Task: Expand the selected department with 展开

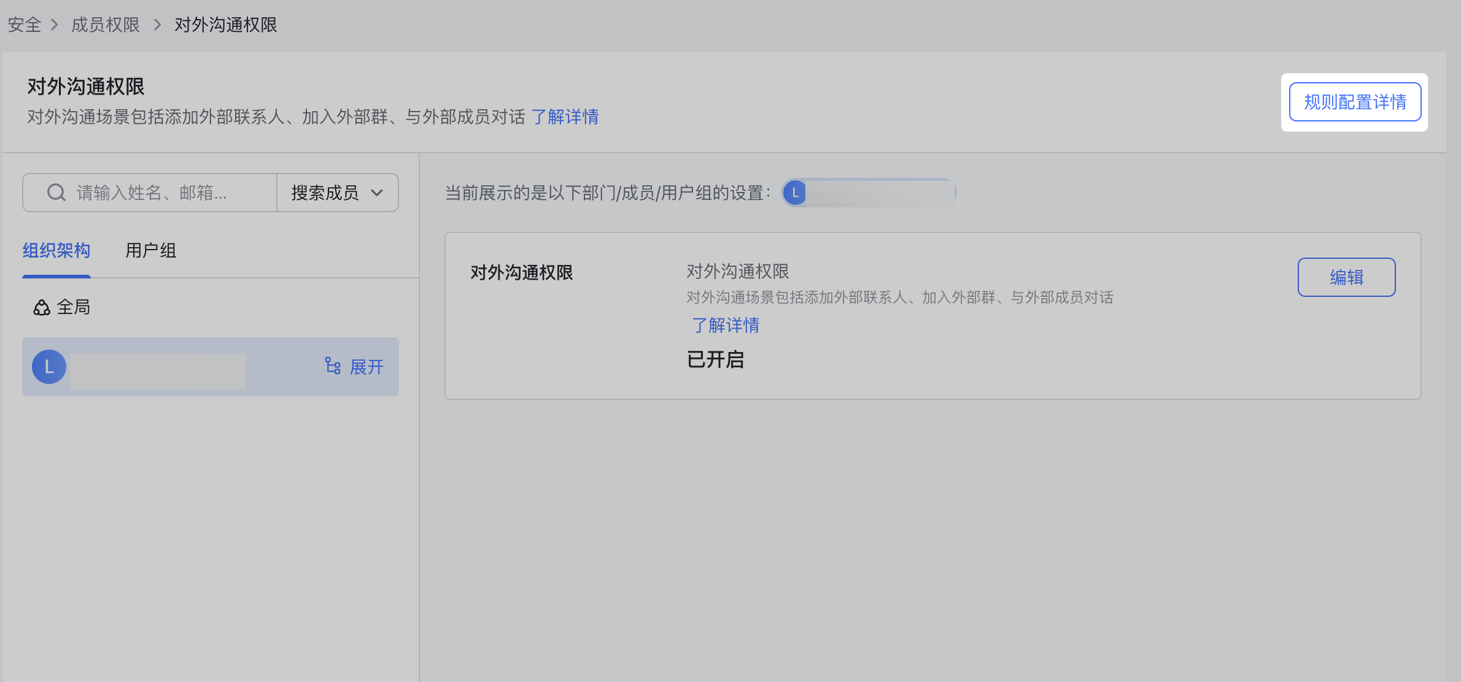Action: click(366, 367)
